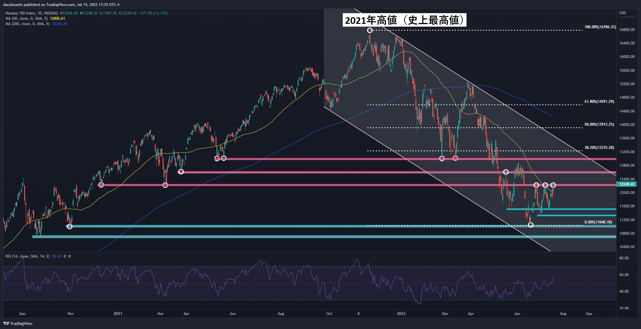Click the +371.92 (+3.13%) change value
641x329 pixels.
154,13
